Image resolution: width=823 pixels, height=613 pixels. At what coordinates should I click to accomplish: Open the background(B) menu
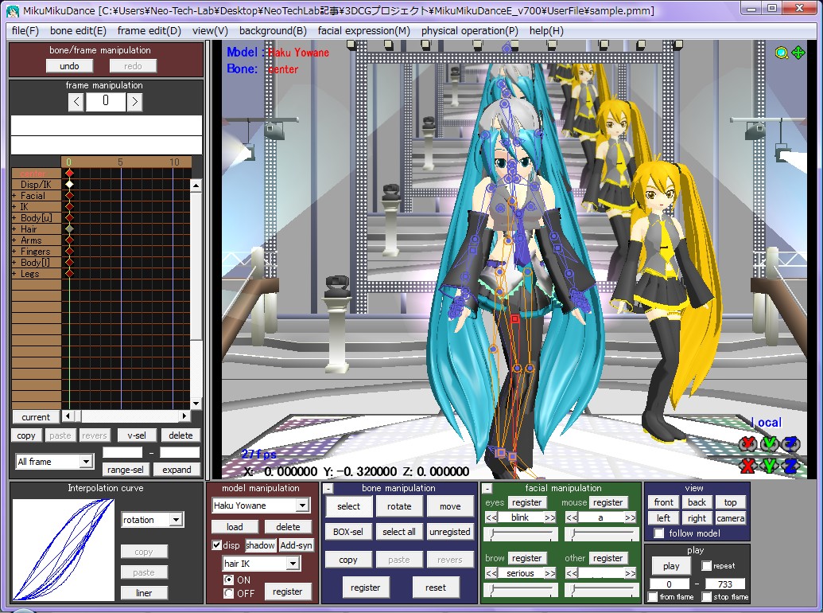coord(273,30)
